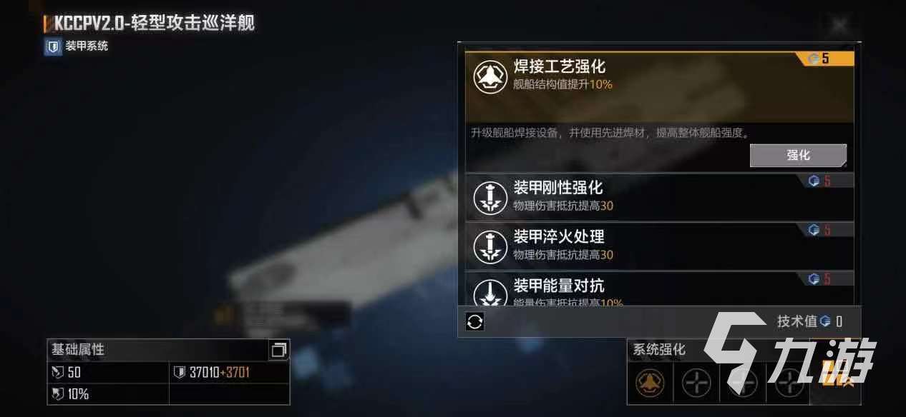Expand the 装甲淬火处理 list entry
The image size is (906, 417).
click(659, 246)
